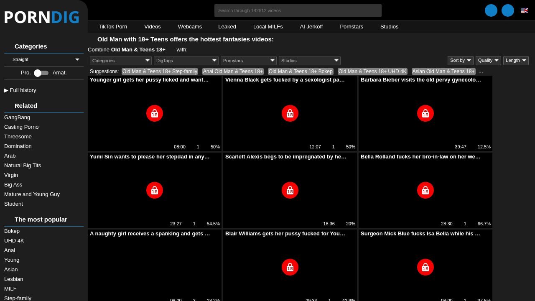Open the Young popular link
This screenshot has height=301, width=535.
coord(12,260)
